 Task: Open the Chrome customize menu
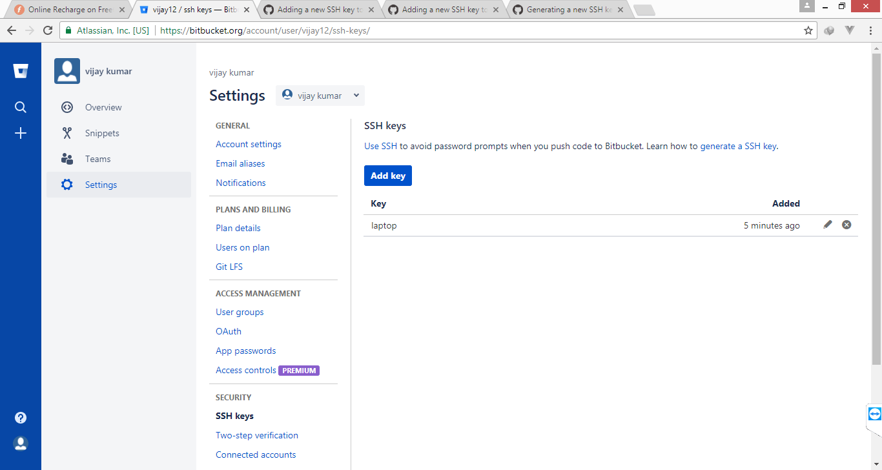click(x=870, y=30)
